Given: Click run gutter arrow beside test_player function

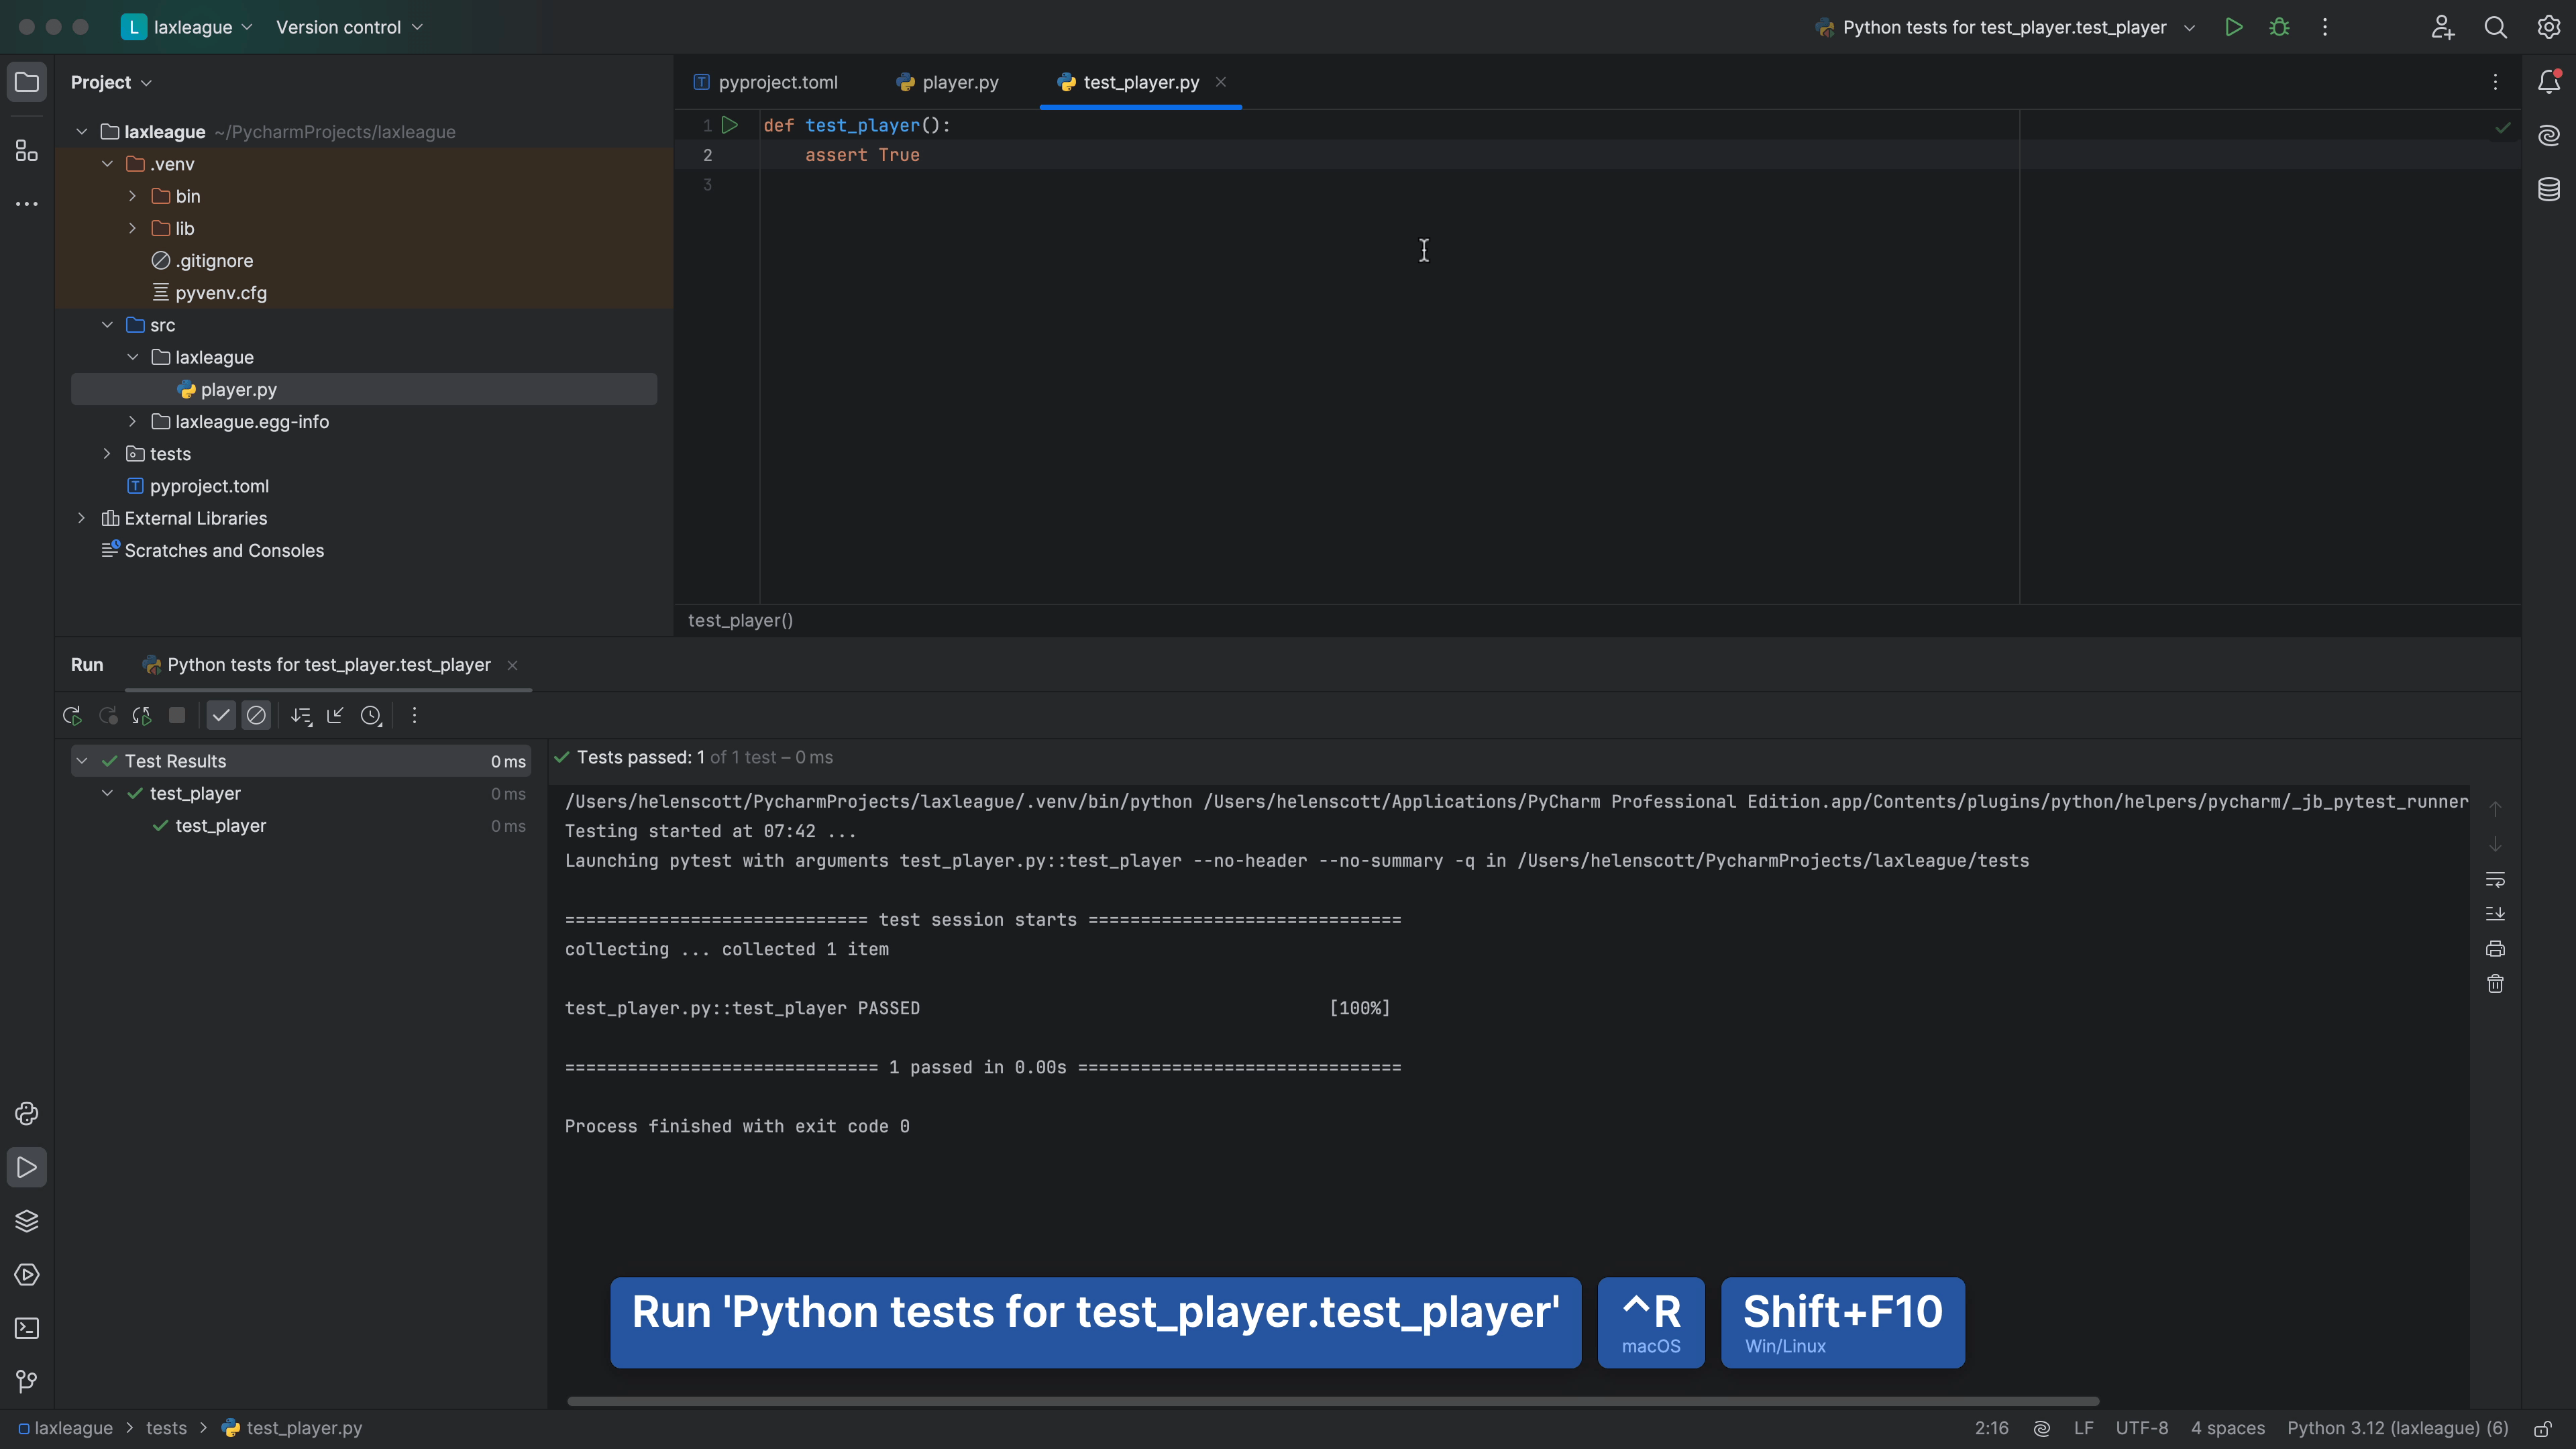Looking at the screenshot, I should click(x=730, y=125).
